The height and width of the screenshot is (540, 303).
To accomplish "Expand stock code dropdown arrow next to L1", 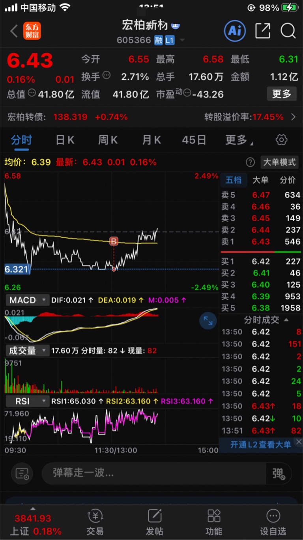I will tap(182, 40).
